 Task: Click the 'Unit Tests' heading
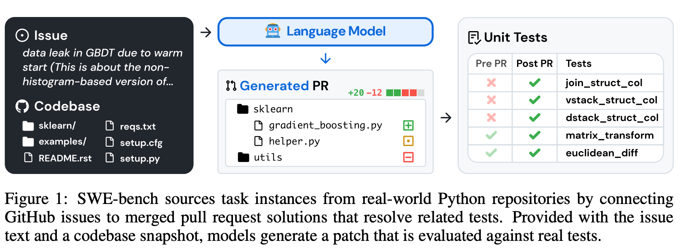point(516,38)
